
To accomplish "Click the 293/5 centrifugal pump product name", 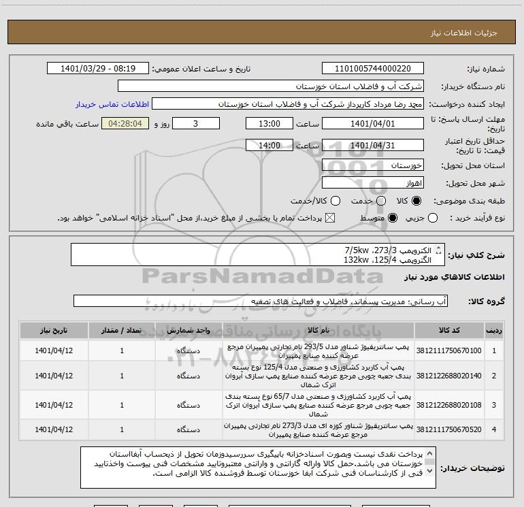I will click(318, 351).
